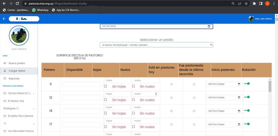Open the WhatsApp bookmark
Viewport: 278px width, 136px height.
point(40,10)
